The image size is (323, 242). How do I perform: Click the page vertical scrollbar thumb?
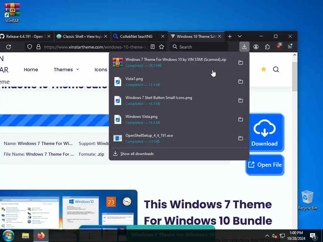(x=295, y=76)
